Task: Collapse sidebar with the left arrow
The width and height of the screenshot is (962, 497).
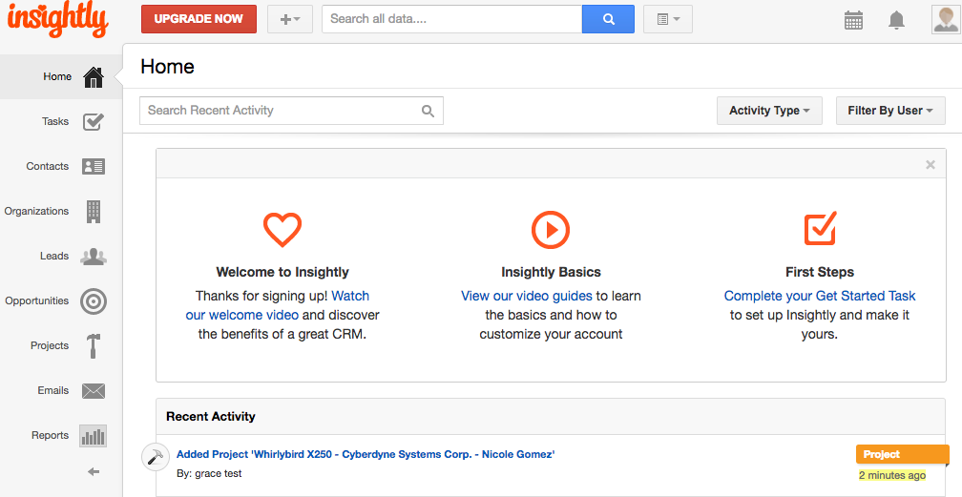Action: (x=94, y=472)
